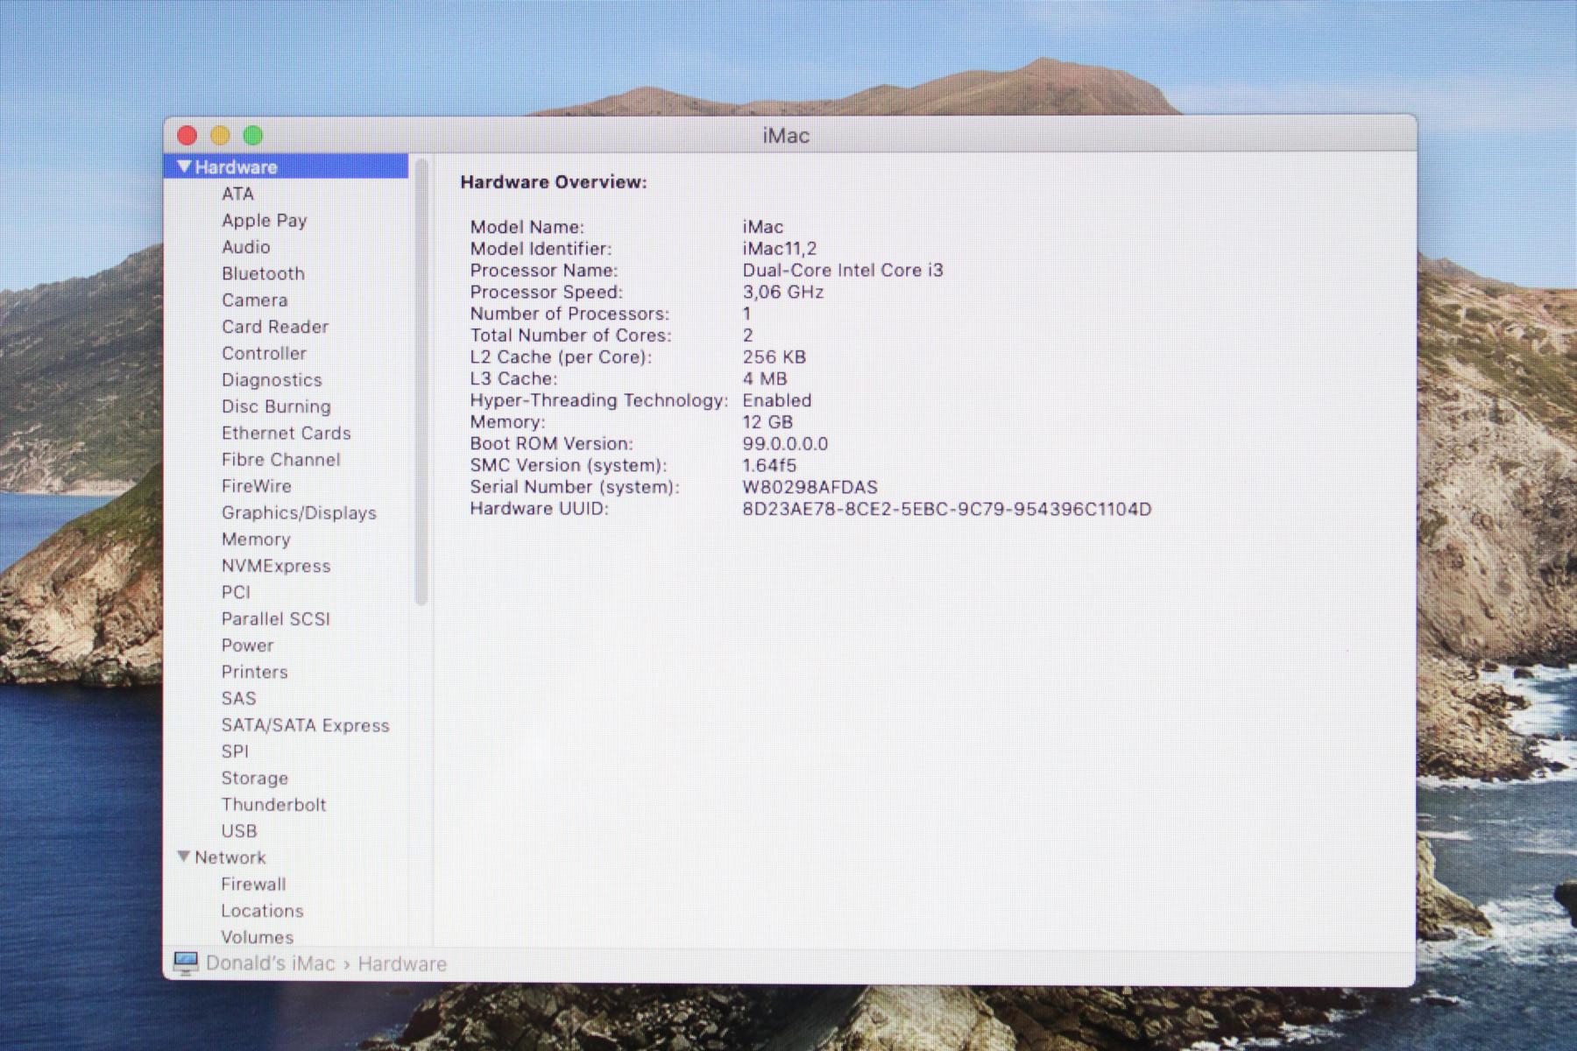The width and height of the screenshot is (1577, 1051).
Task: Show Bluetooth hardware details
Action: (263, 273)
